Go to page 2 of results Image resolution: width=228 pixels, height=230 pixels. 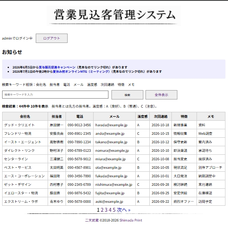102,210
